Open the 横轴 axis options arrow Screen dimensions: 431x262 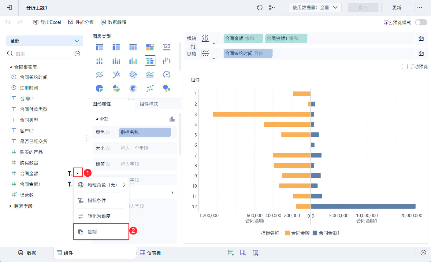point(214,43)
